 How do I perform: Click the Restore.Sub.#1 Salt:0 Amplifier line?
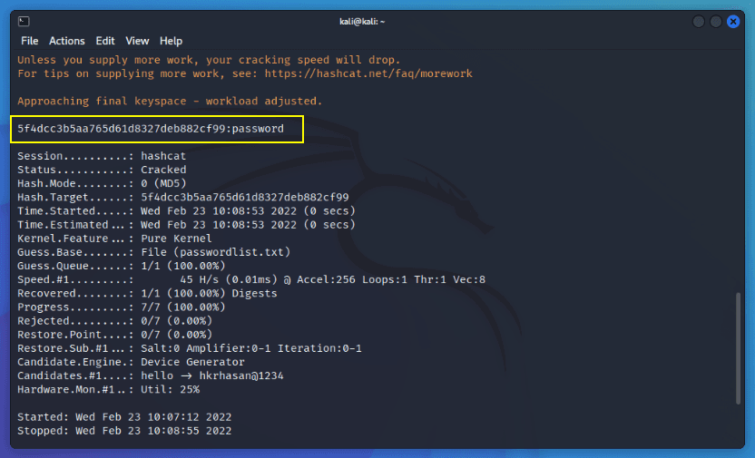pos(190,348)
